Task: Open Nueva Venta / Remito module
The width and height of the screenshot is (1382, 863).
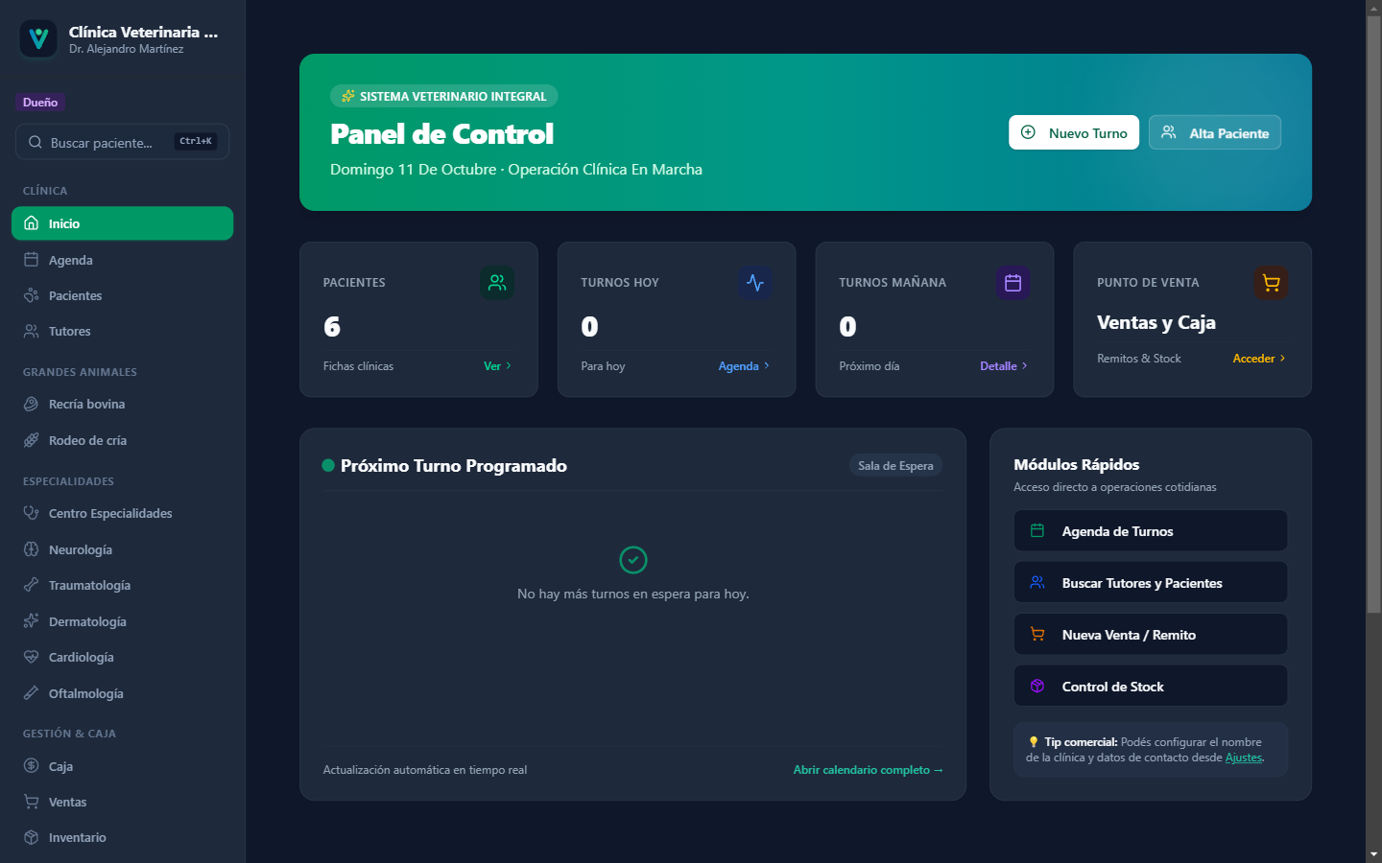Action: click(x=1151, y=634)
